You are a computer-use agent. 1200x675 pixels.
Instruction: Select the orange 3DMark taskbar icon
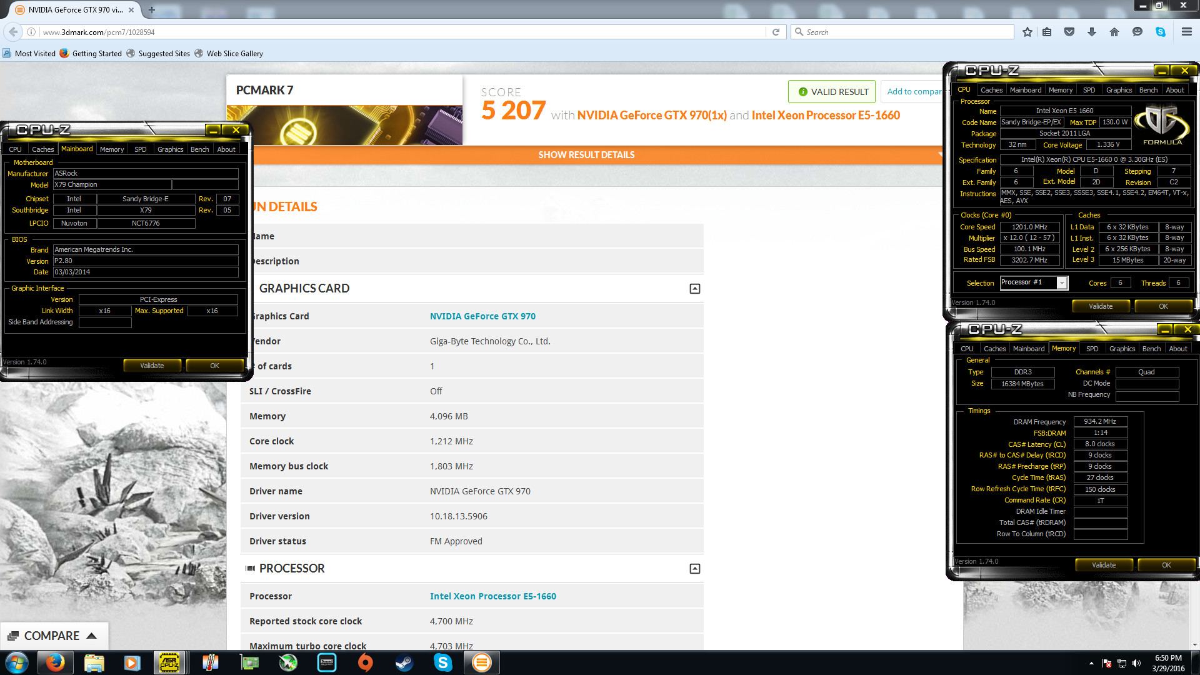482,662
